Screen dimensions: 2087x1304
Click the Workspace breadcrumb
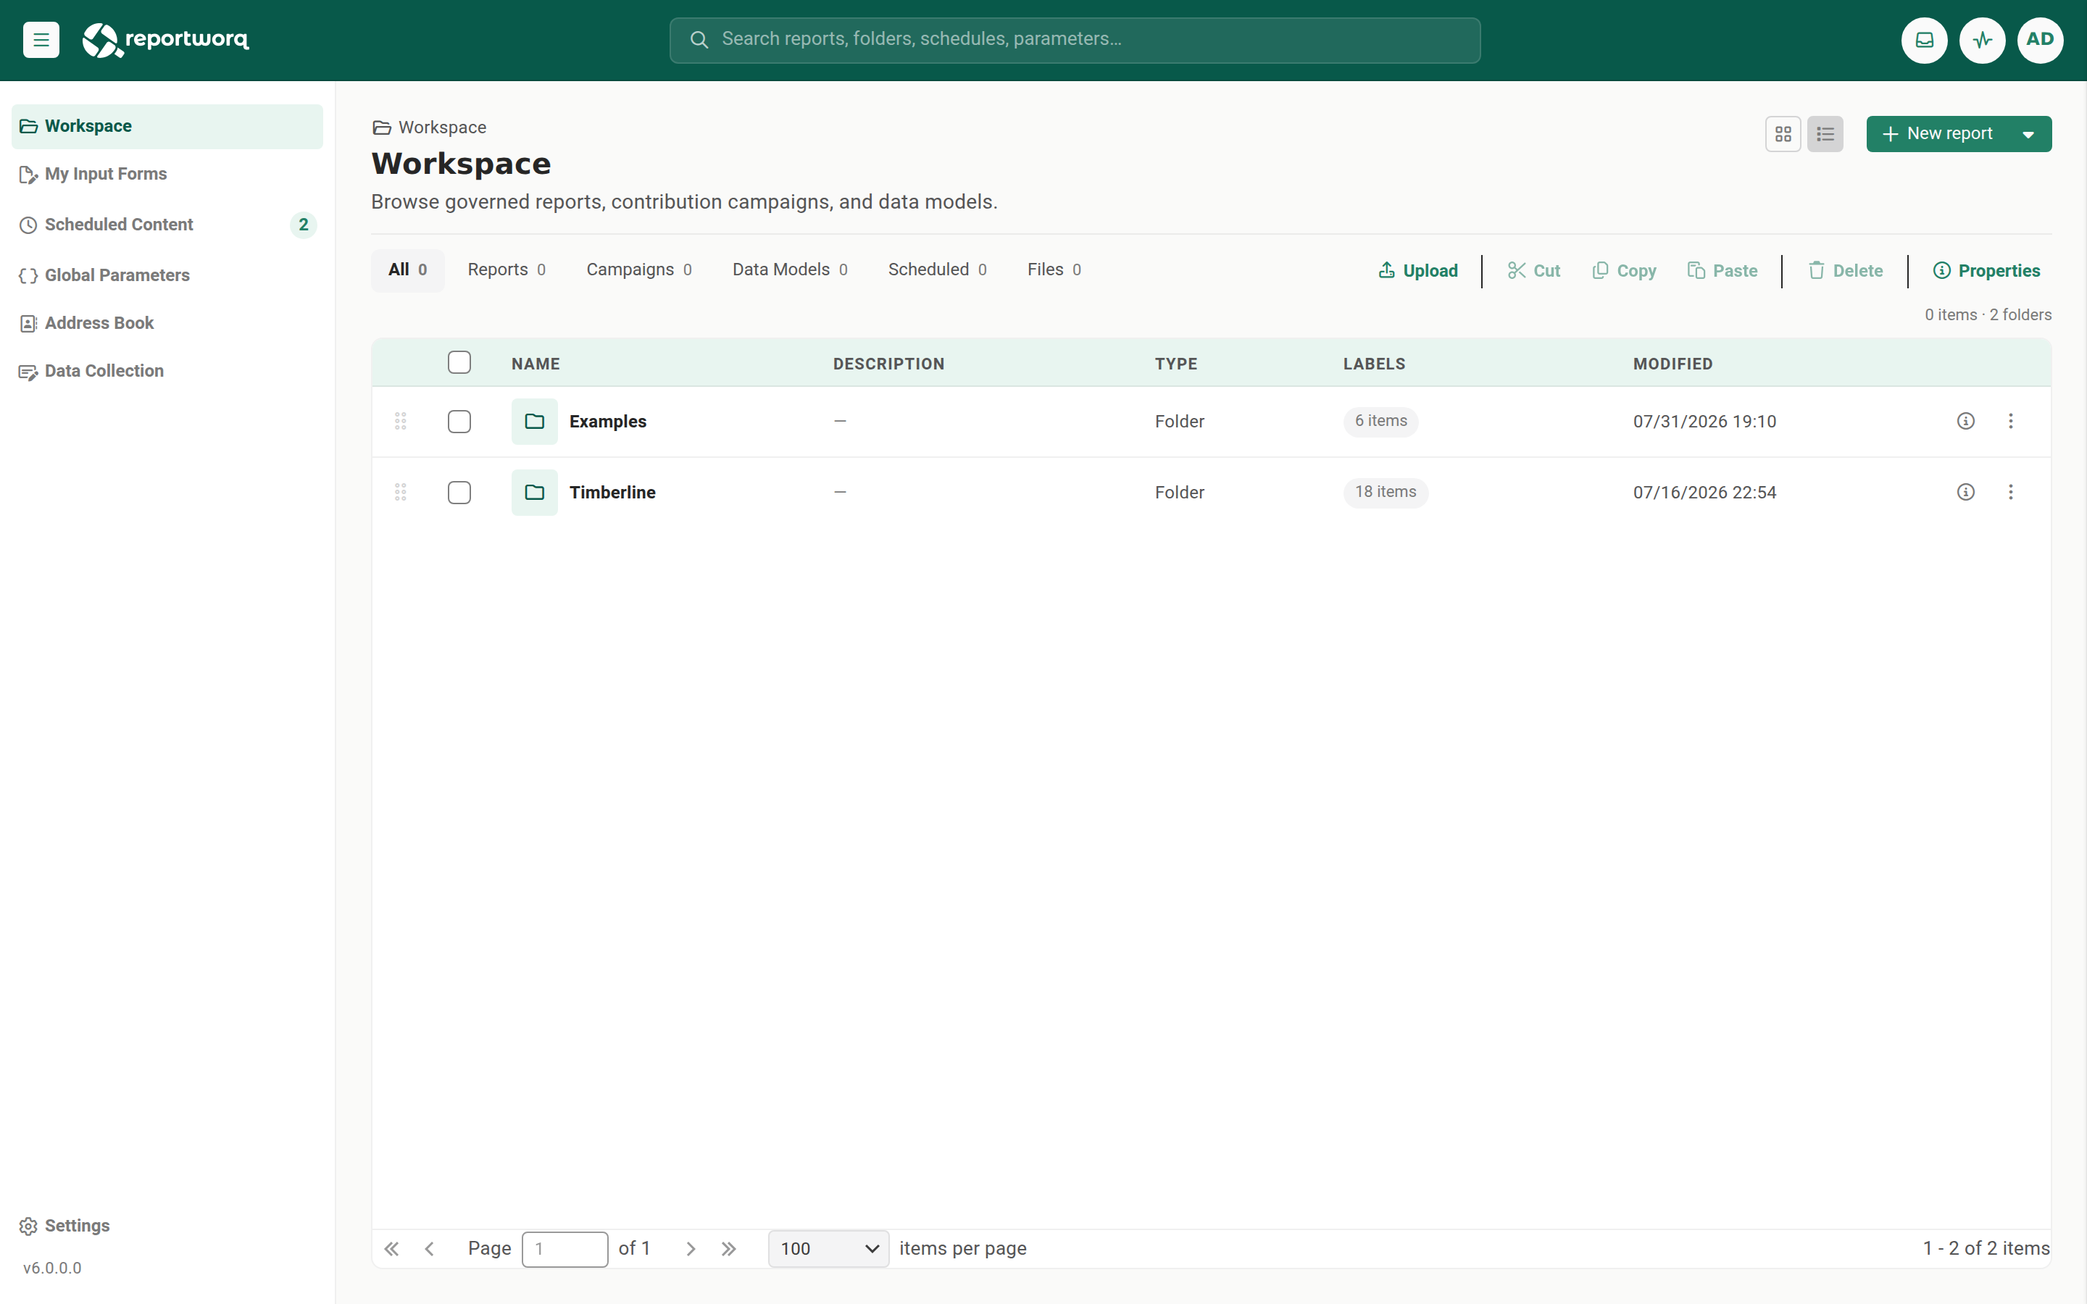click(x=430, y=128)
